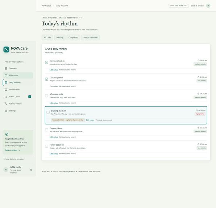
Task: Click the high priority tag
Action: [200, 114]
